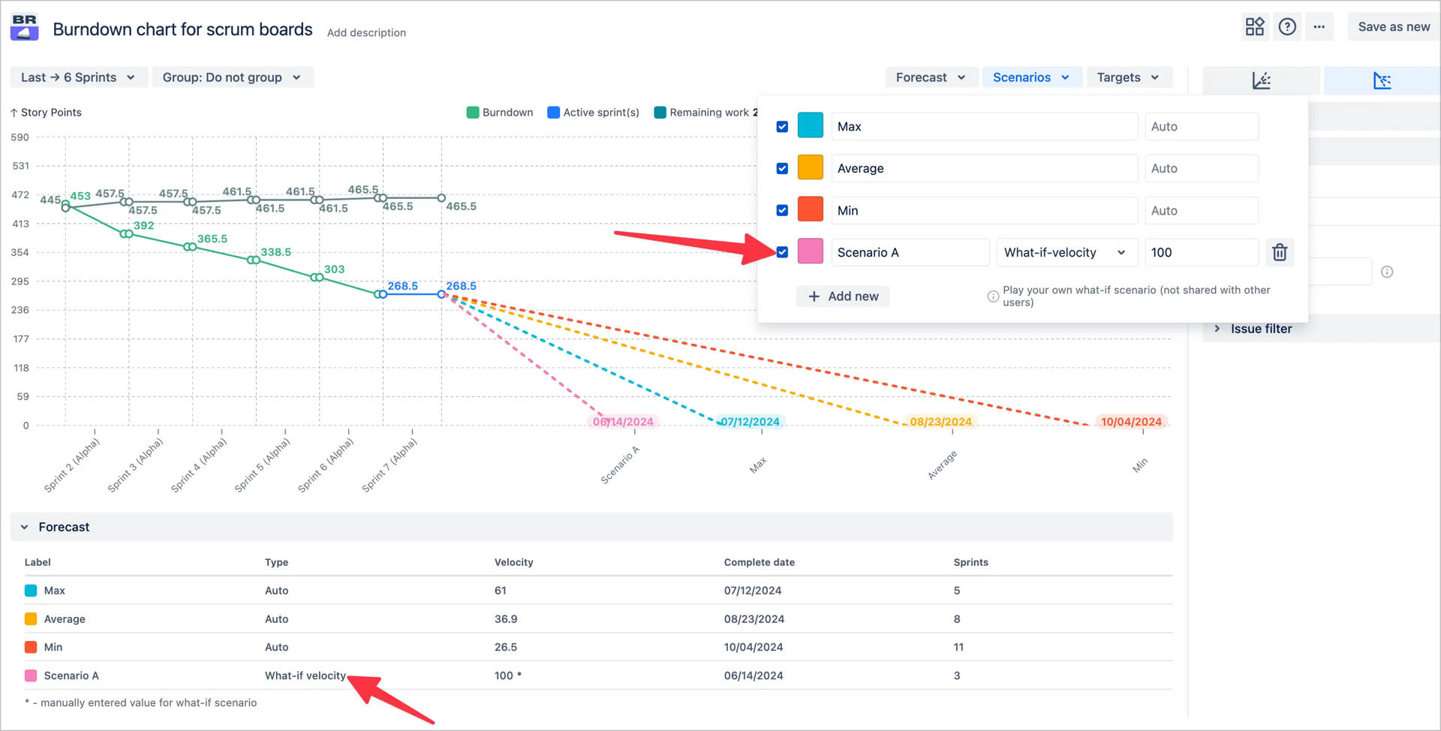Select the burndown chart type icon tab
1441x731 pixels.
[x=1382, y=80]
